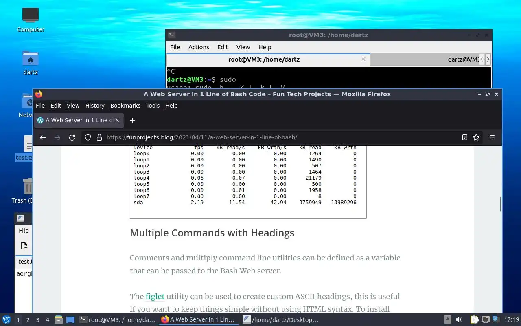Toggle Firefox reader view
The image size is (521, 326).
click(x=465, y=138)
